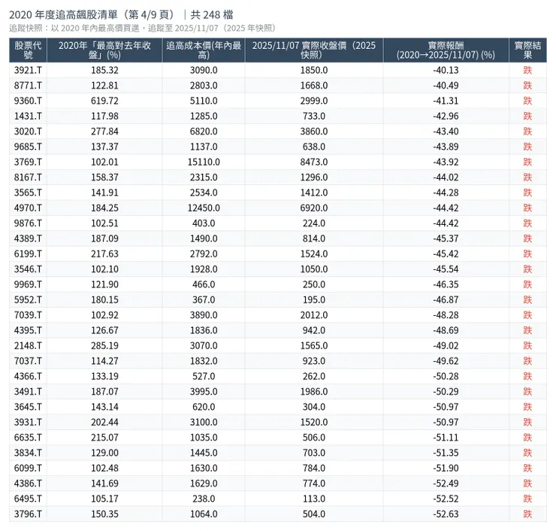Click stock code 9360.T
Screen dimensions: 556x531
point(28,101)
